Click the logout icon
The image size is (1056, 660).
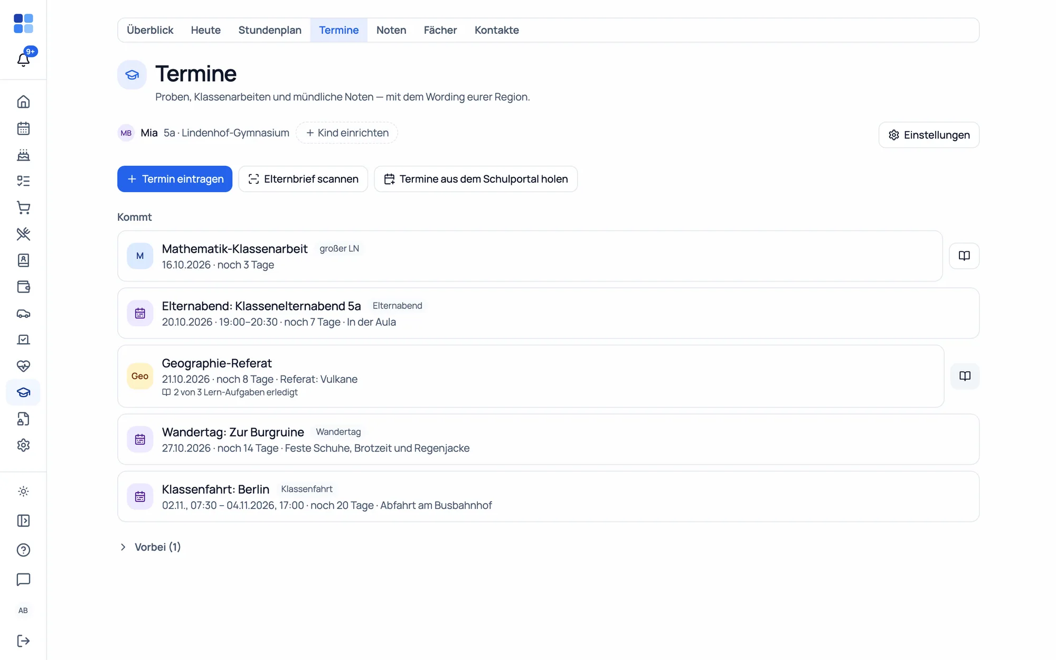coord(23,641)
